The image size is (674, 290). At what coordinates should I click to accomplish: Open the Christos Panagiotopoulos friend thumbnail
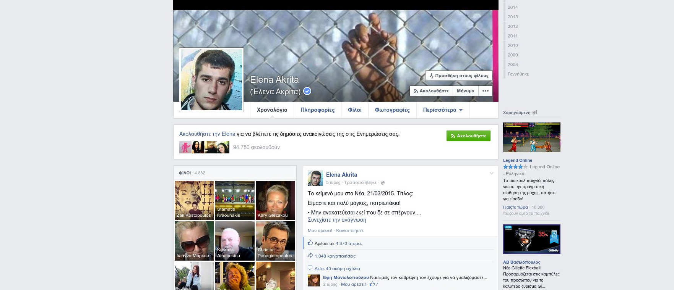click(x=275, y=241)
